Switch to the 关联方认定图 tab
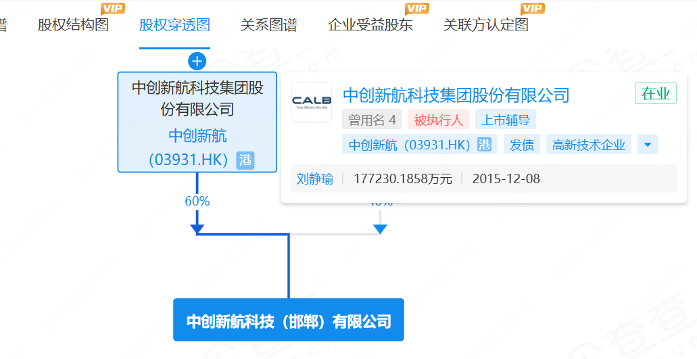This screenshot has height=359, width=697. tap(486, 25)
